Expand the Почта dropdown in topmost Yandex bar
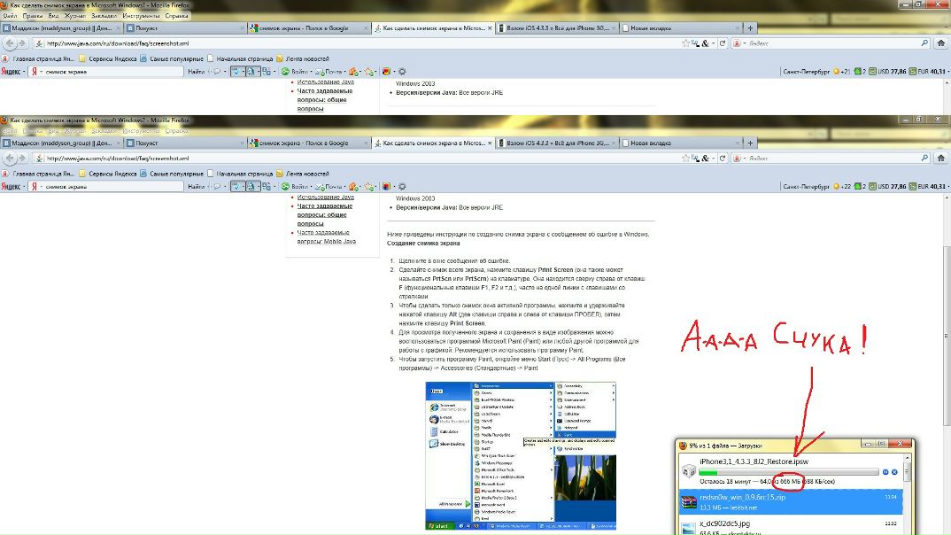The image size is (951, 535). click(x=344, y=71)
